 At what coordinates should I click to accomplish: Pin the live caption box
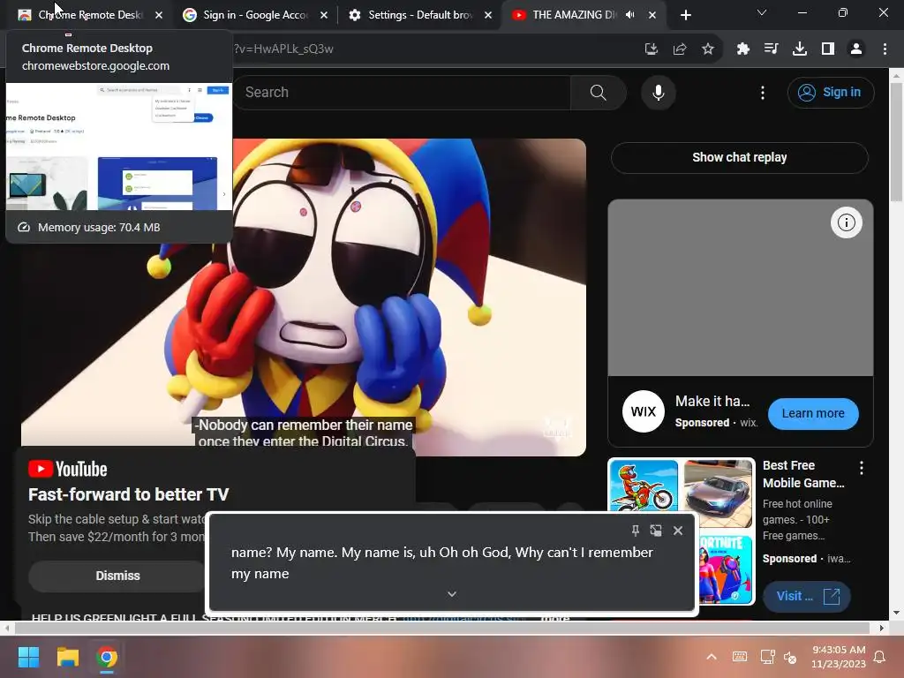point(636,531)
